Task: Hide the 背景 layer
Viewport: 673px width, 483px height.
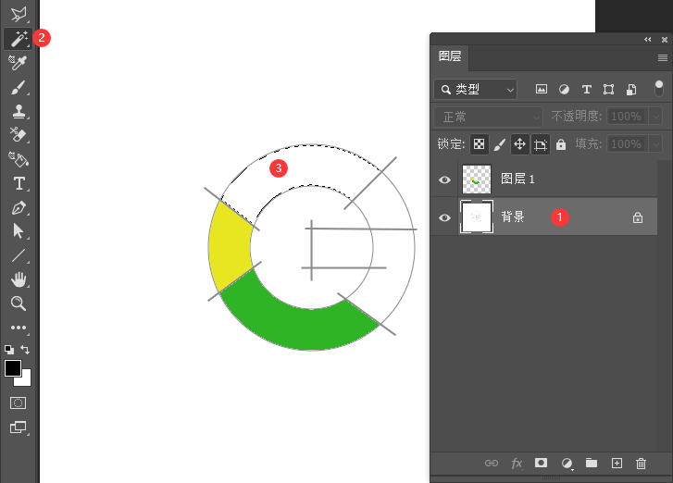Action: coord(444,217)
